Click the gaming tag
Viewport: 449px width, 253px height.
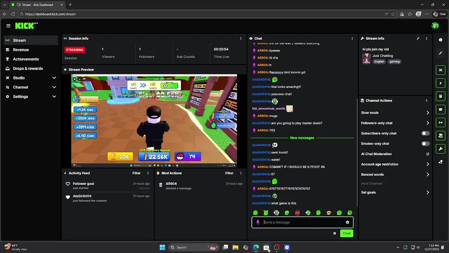[x=394, y=61]
